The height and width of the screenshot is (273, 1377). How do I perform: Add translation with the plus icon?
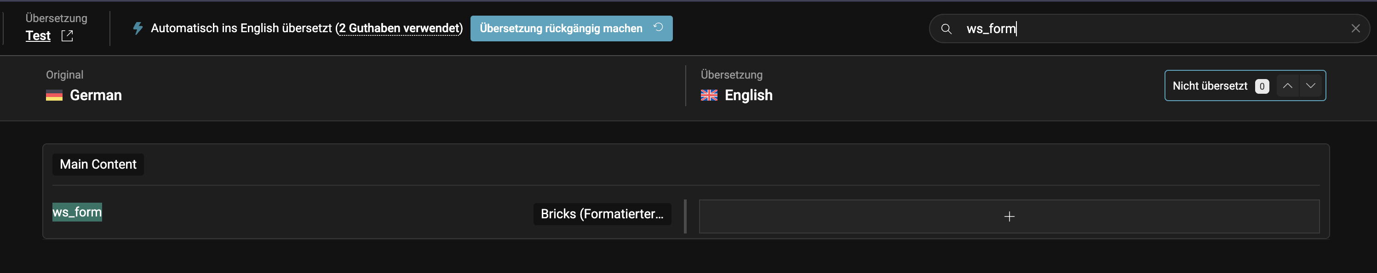pyautogui.click(x=1009, y=216)
